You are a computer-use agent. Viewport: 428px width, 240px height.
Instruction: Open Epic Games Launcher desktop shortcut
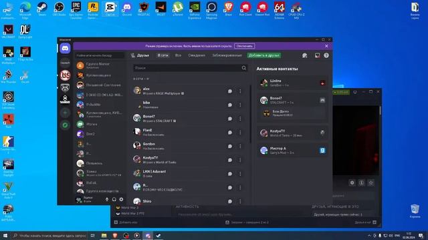tap(76, 11)
